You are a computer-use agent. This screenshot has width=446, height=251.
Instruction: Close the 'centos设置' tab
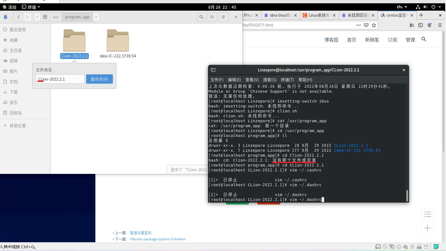click(x=412, y=15)
